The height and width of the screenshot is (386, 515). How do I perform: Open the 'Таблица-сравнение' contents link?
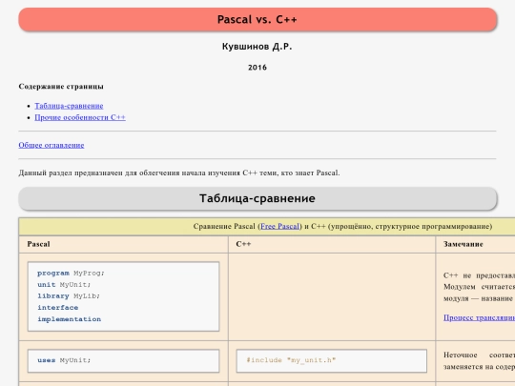[x=69, y=106]
